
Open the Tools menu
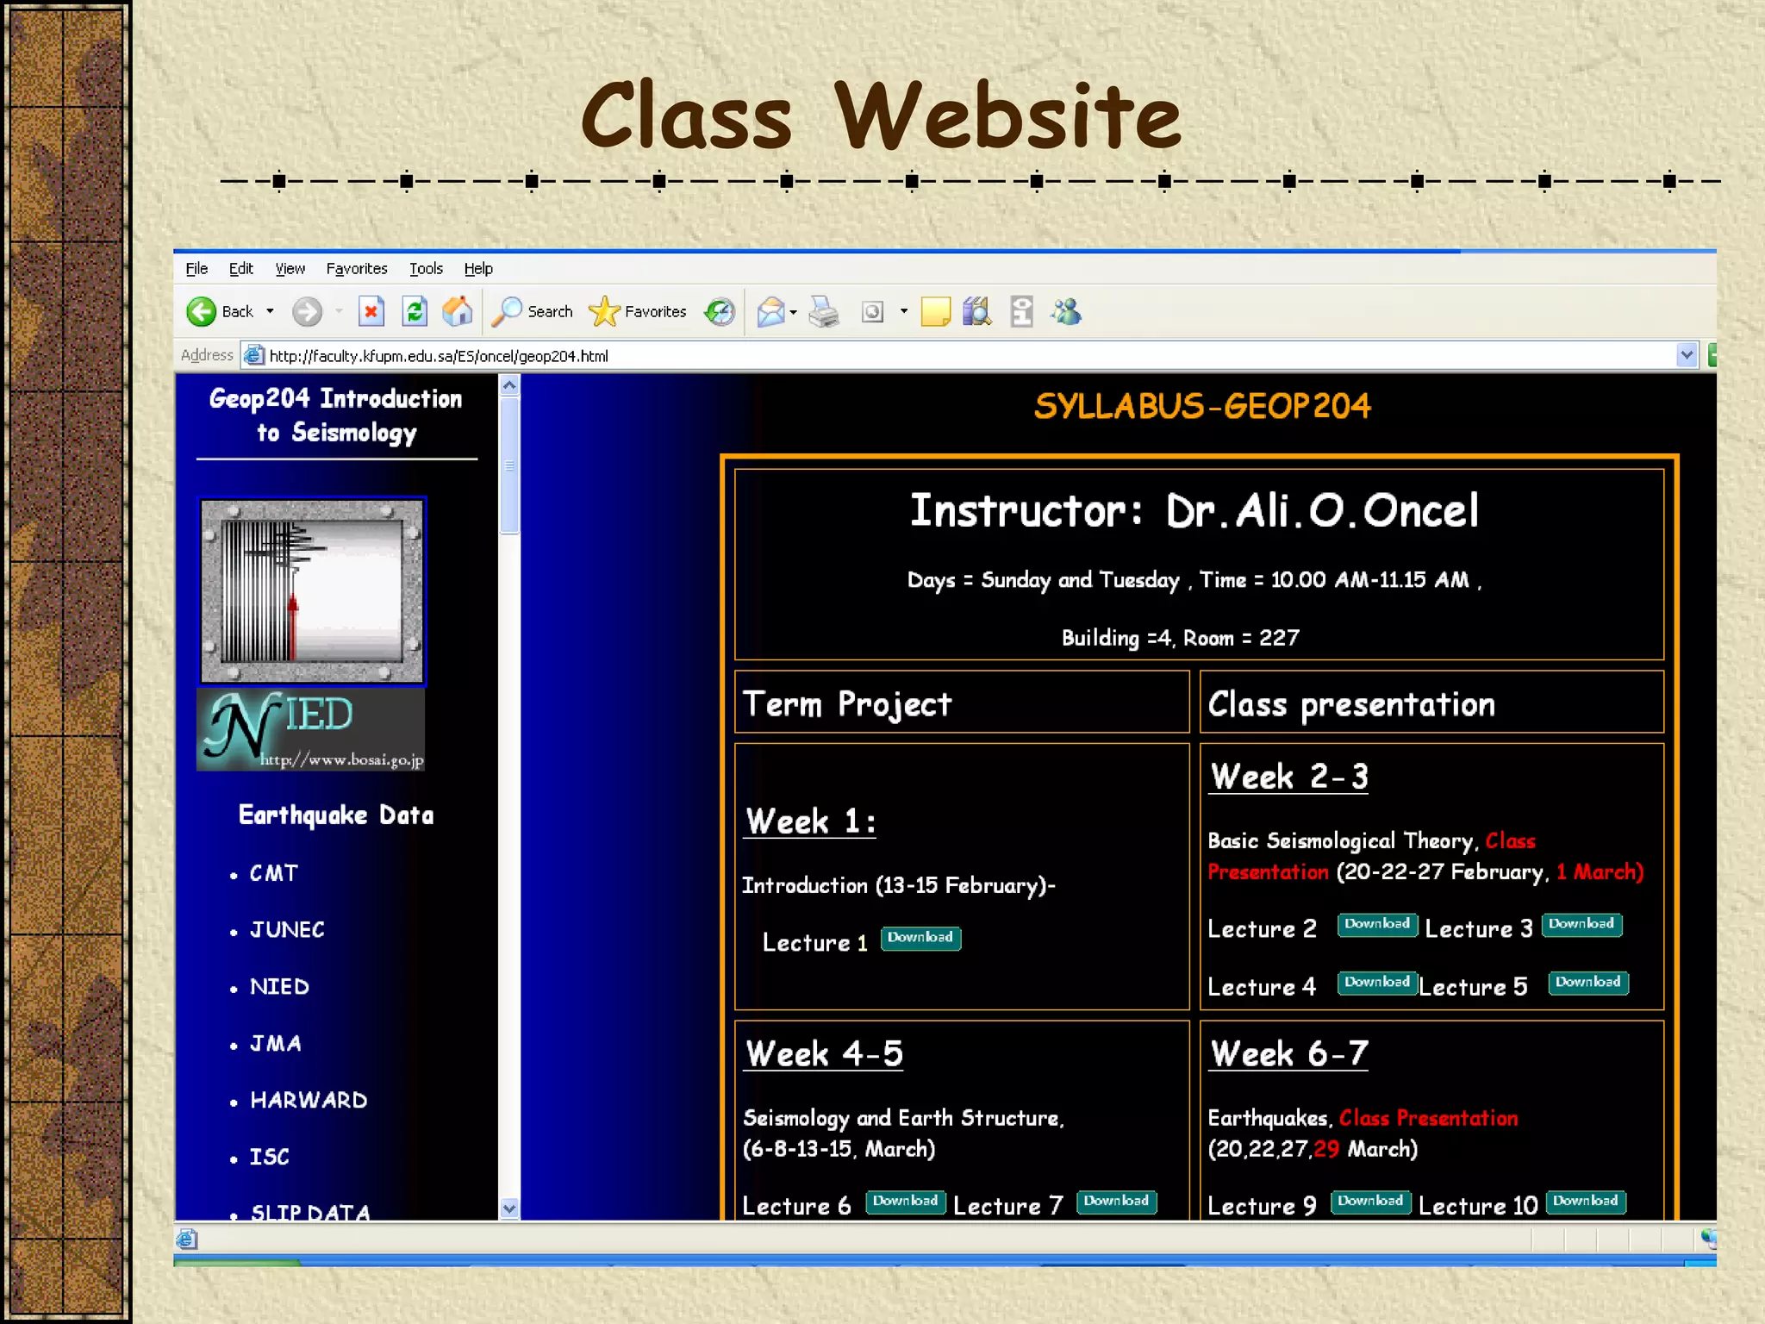coord(426,269)
